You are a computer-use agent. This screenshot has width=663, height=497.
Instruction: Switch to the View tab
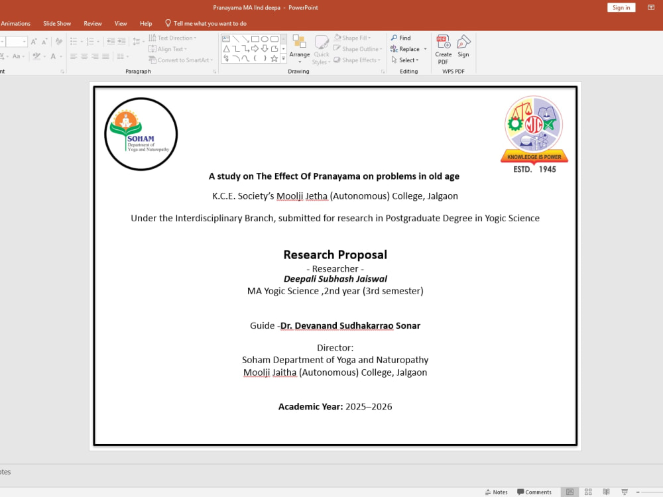121,24
